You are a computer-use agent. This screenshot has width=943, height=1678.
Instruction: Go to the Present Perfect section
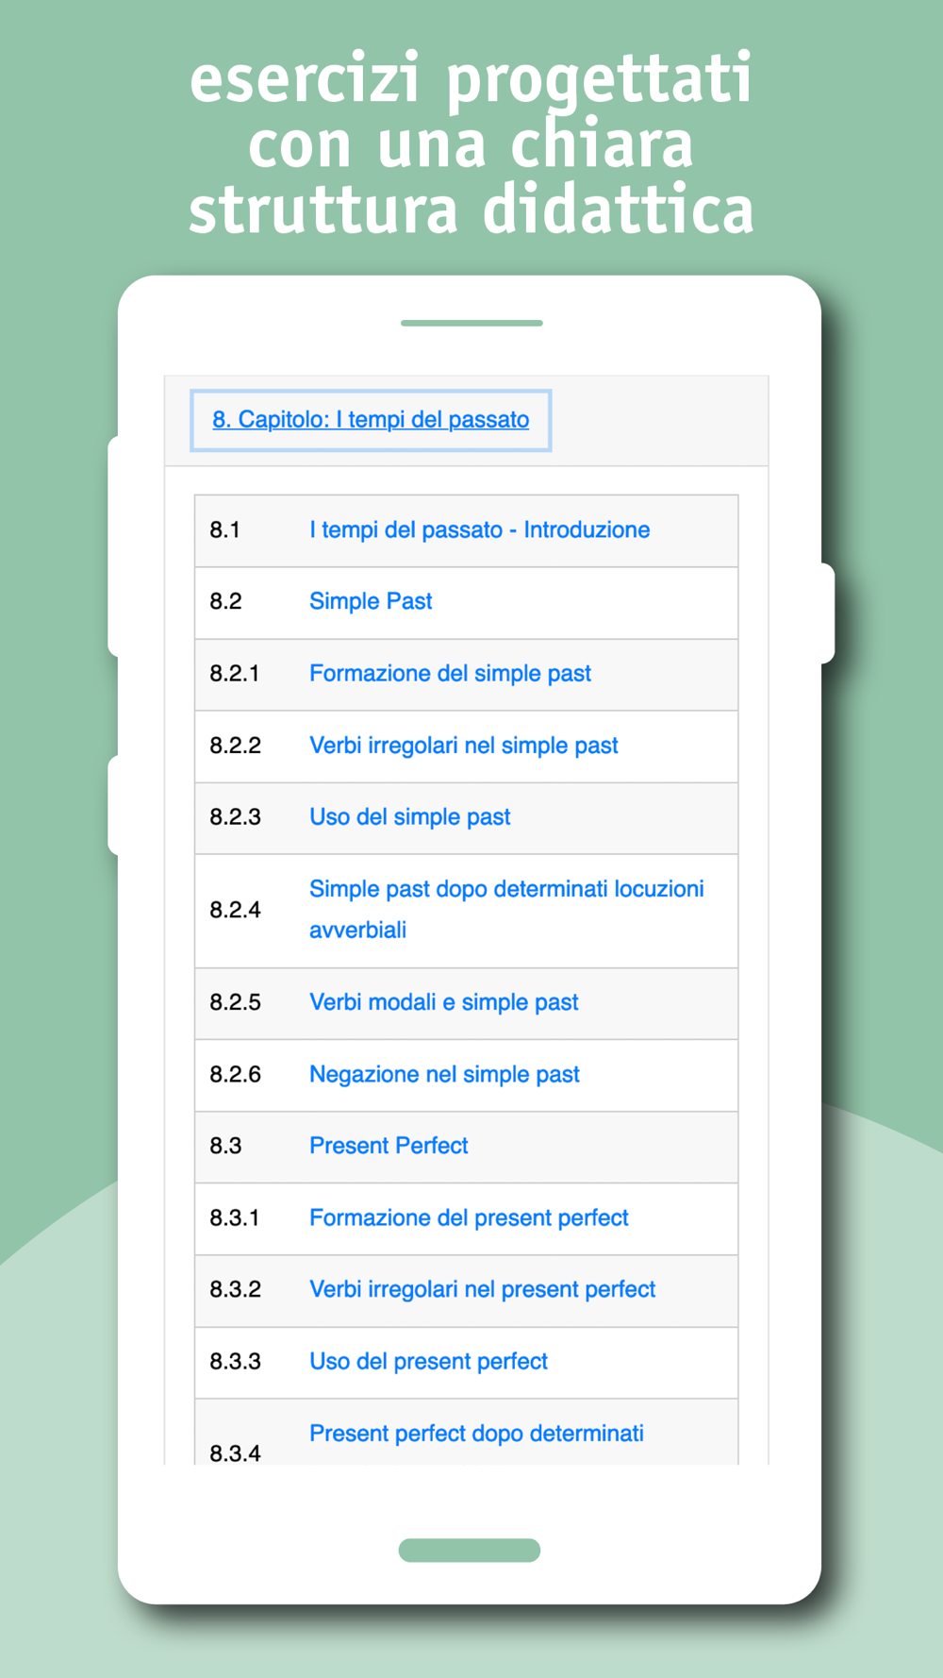coord(389,1146)
